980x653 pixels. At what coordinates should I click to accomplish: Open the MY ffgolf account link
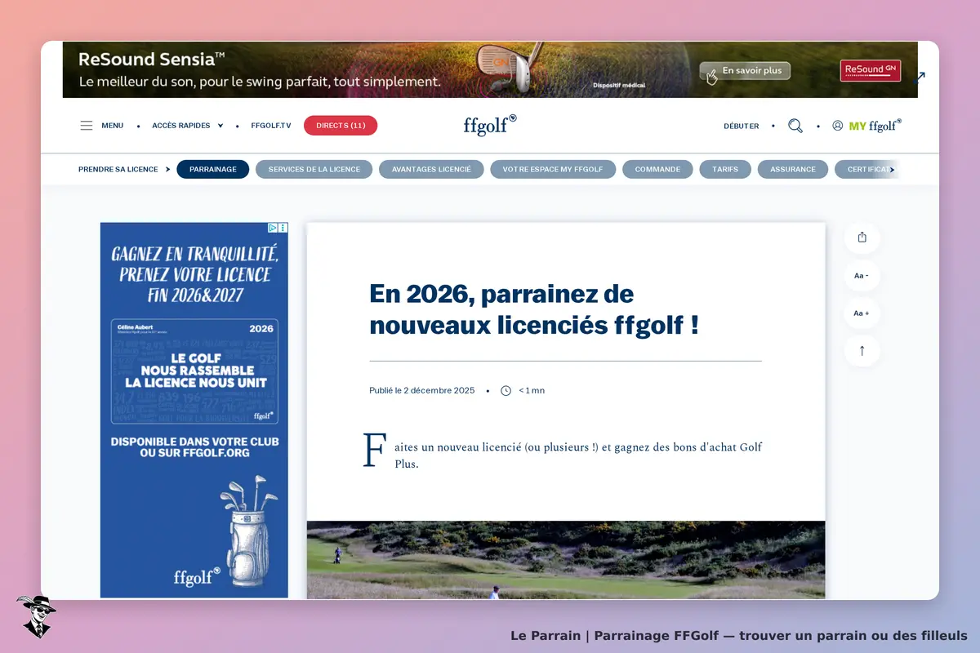866,126
